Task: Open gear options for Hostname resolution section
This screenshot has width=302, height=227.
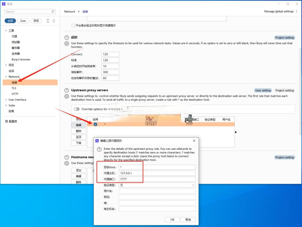Action: pyautogui.click(x=67, y=163)
